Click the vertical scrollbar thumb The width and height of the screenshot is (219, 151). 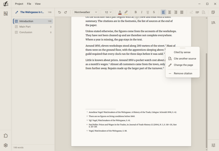point(206,100)
